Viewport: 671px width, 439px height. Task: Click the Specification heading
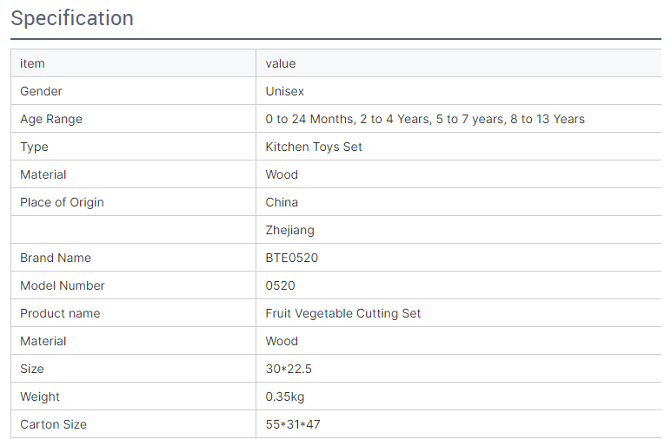click(x=72, y=18)
